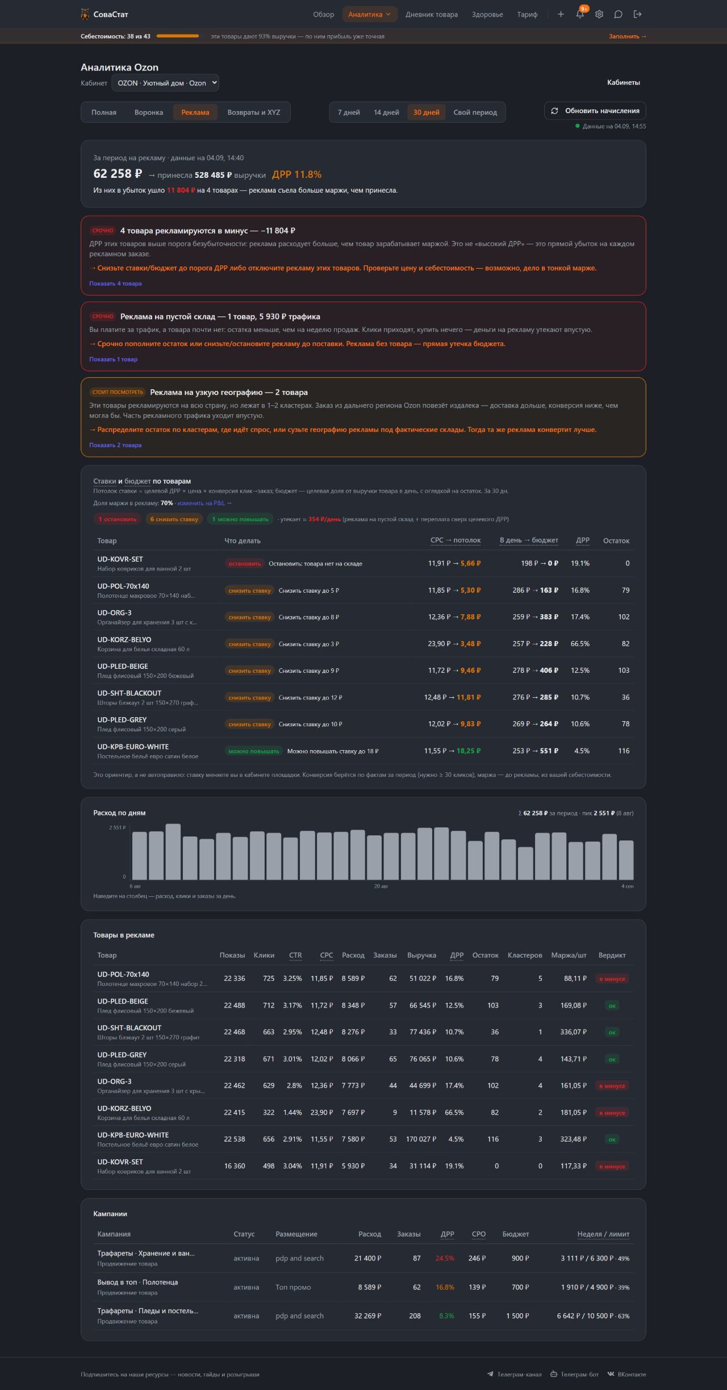Open Телеграм-бот footer link
This screenshot has width=727, height=1390.
pyautogui.click(x=575, y=1374)
